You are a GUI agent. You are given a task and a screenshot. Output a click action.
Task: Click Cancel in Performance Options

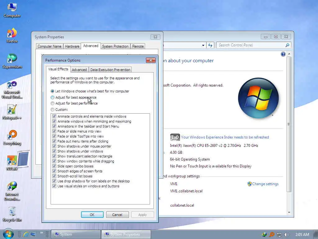click(117, 215)
